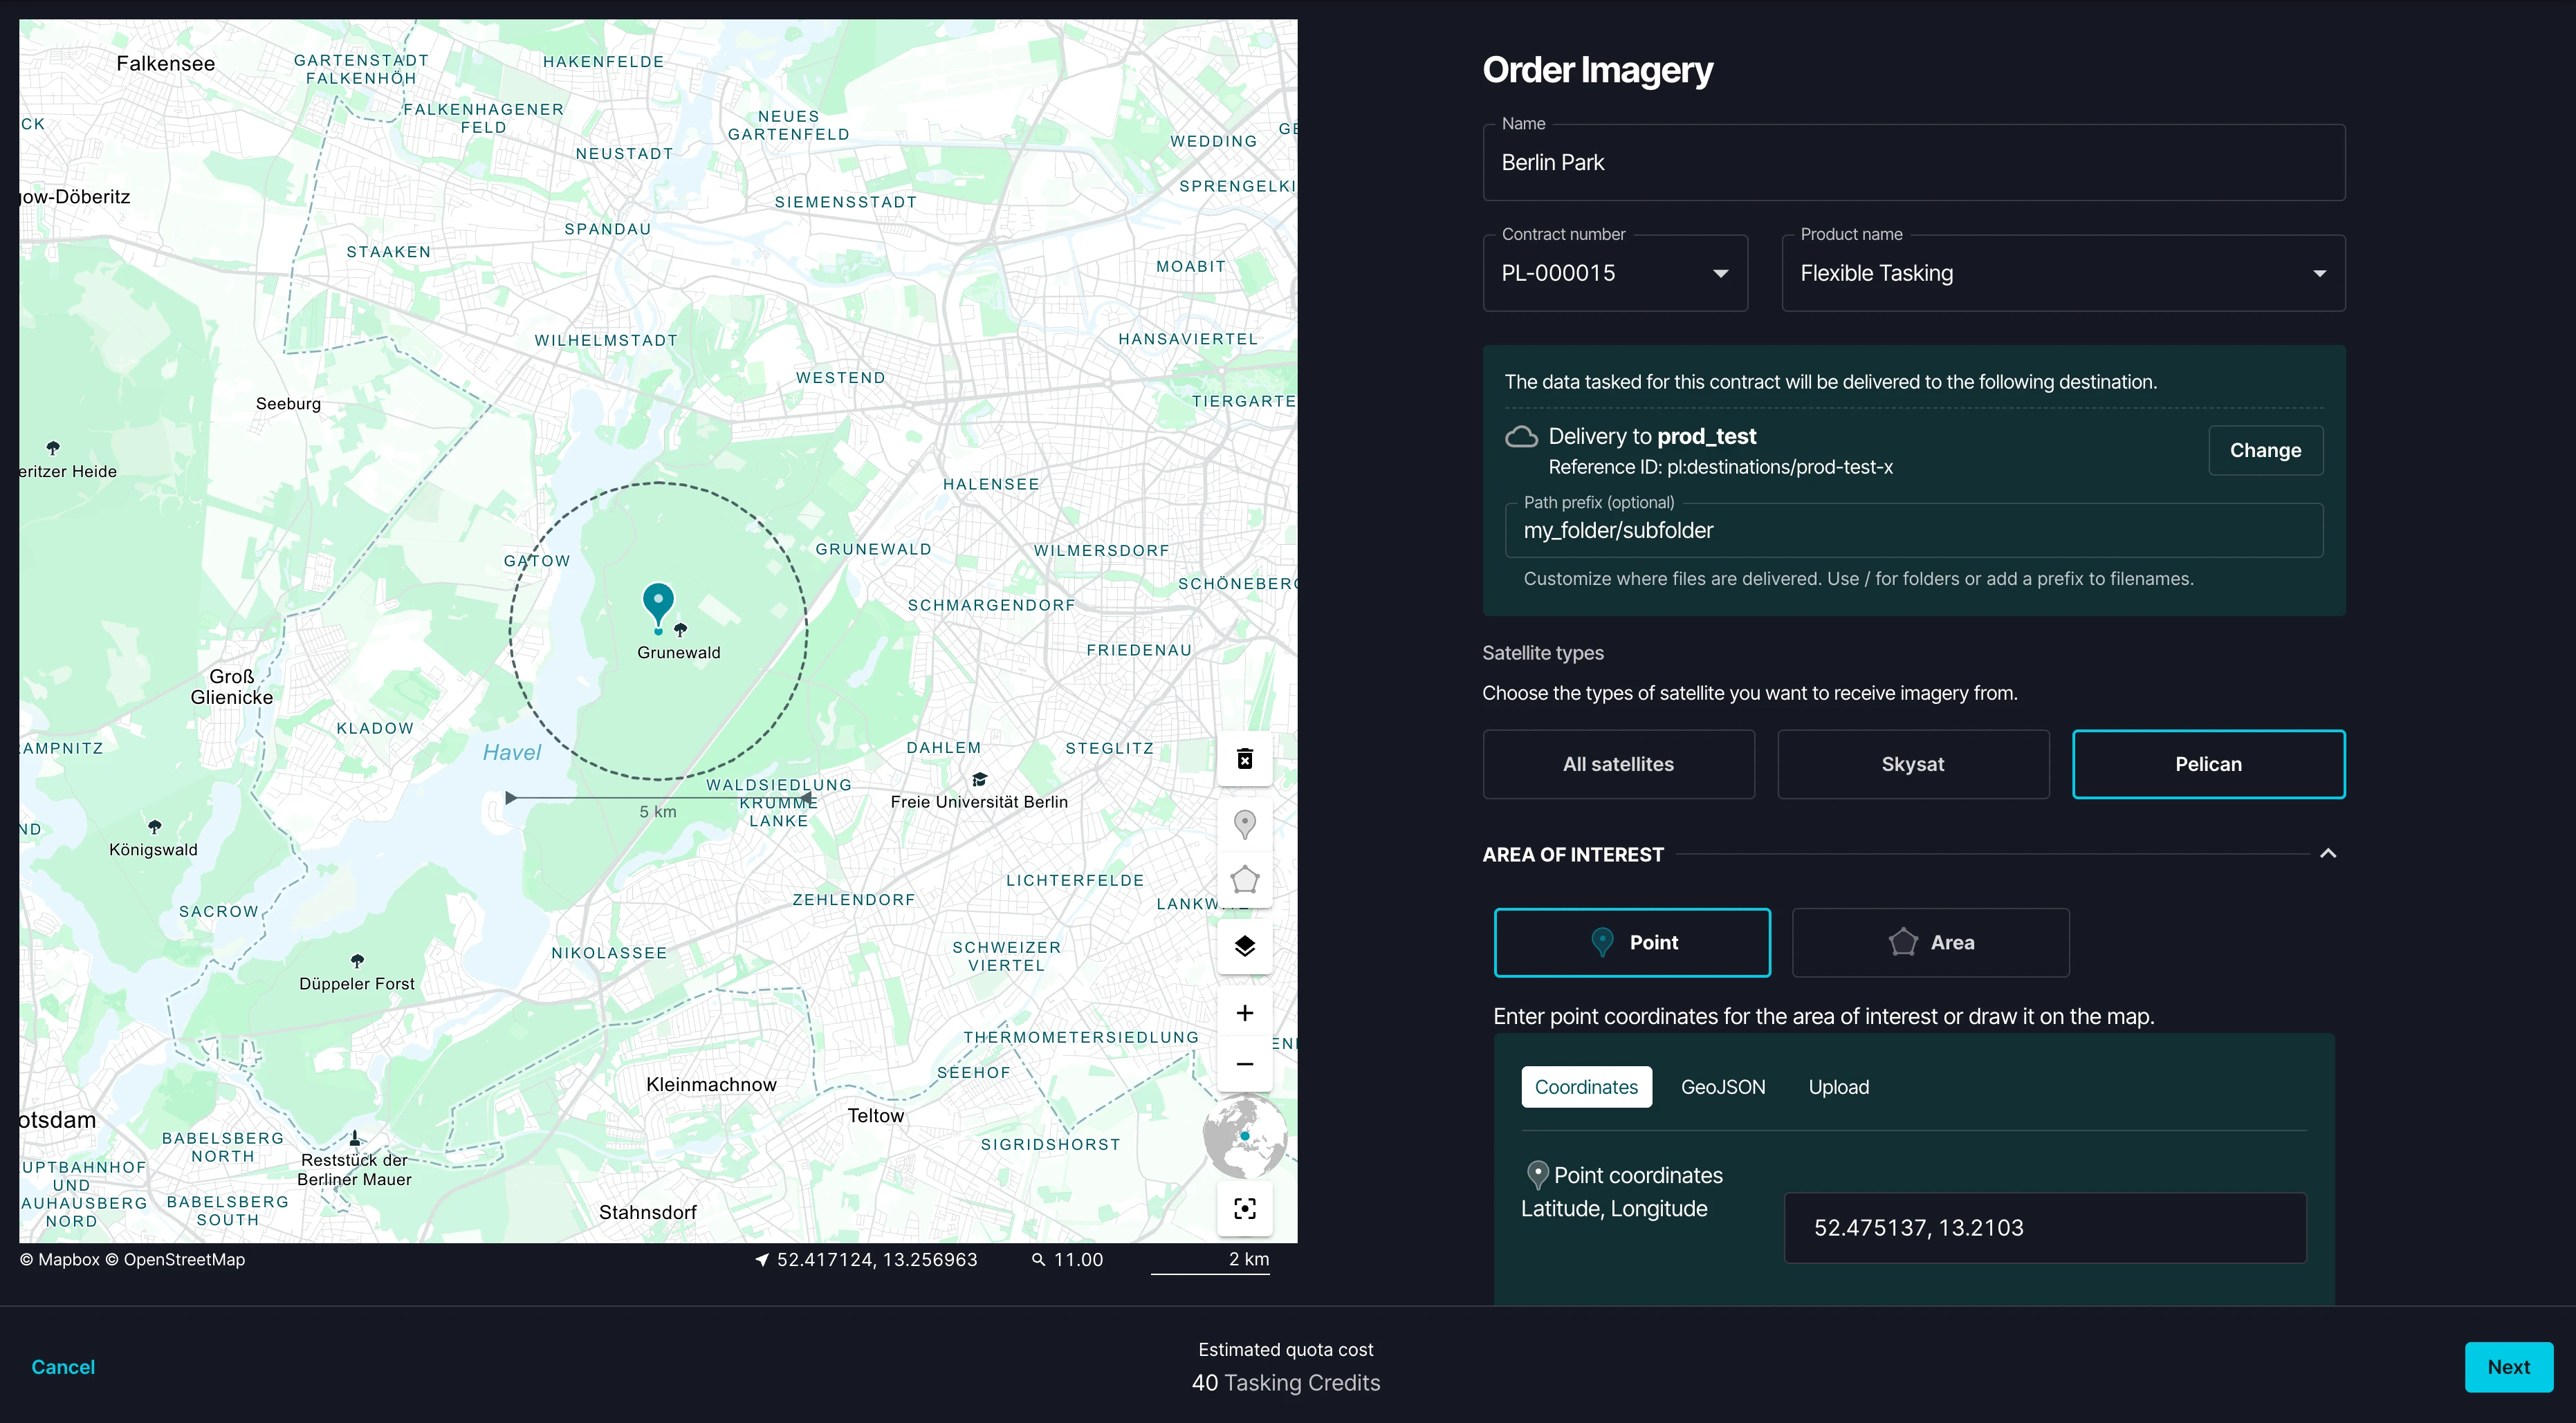Open the map layers switcher
2576x1423 pixels.
click(1244, 947)
